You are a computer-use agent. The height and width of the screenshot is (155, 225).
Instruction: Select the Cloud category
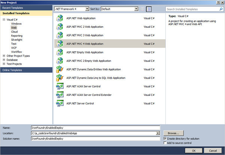coord(14,32)
